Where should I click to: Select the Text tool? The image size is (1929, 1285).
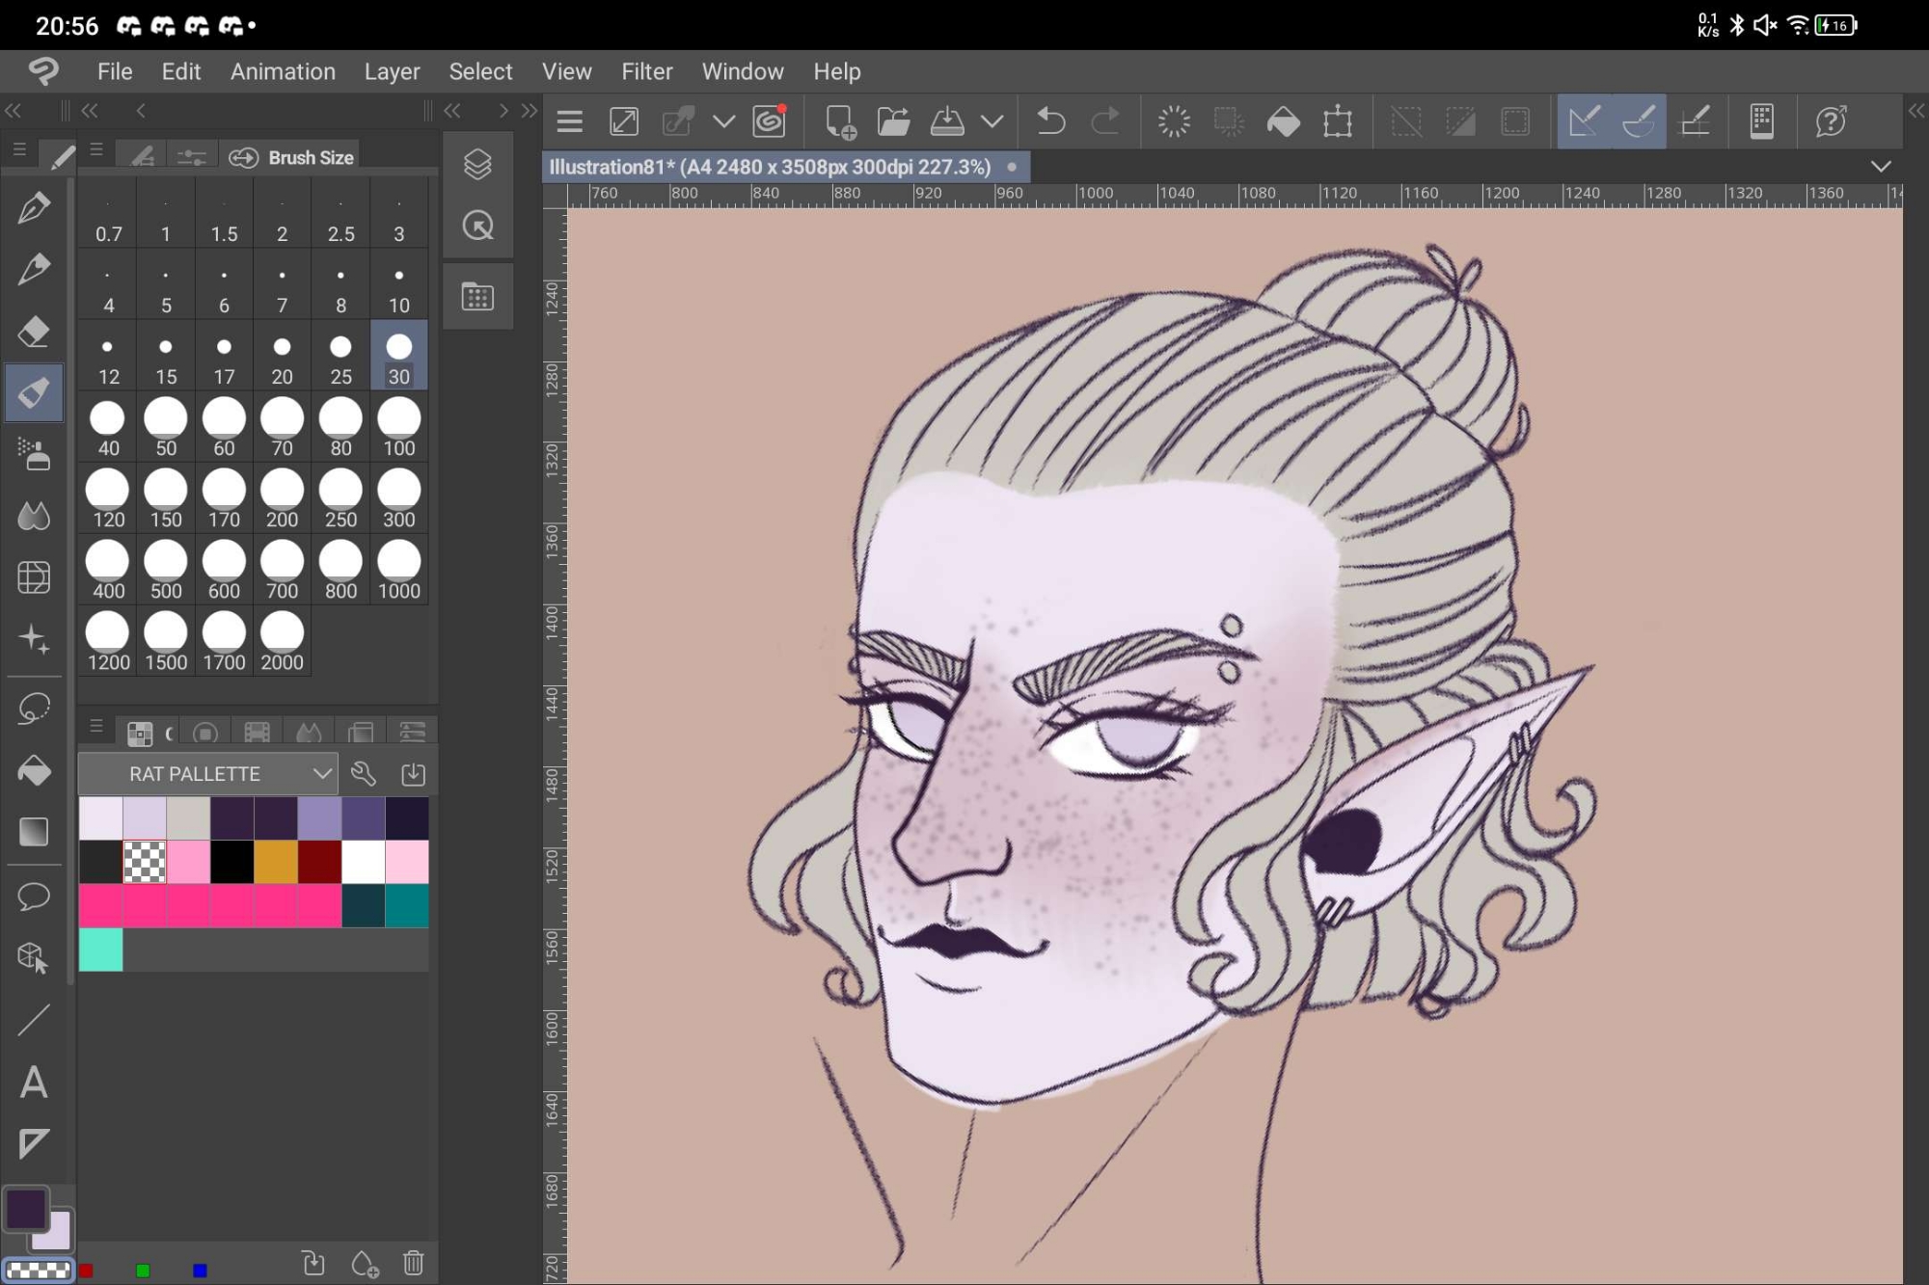34,1082
